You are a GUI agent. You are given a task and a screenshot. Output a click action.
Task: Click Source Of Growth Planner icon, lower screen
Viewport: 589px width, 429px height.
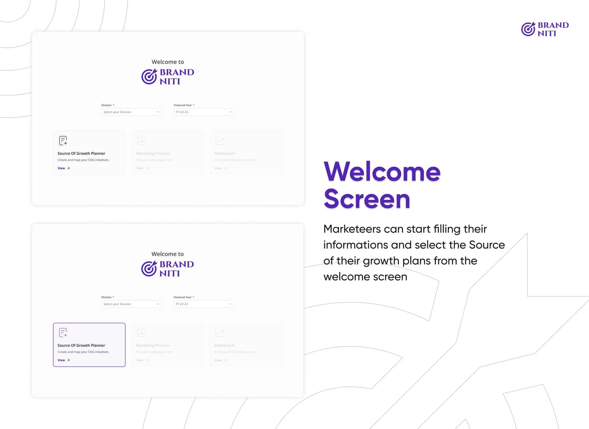[63, 332]
